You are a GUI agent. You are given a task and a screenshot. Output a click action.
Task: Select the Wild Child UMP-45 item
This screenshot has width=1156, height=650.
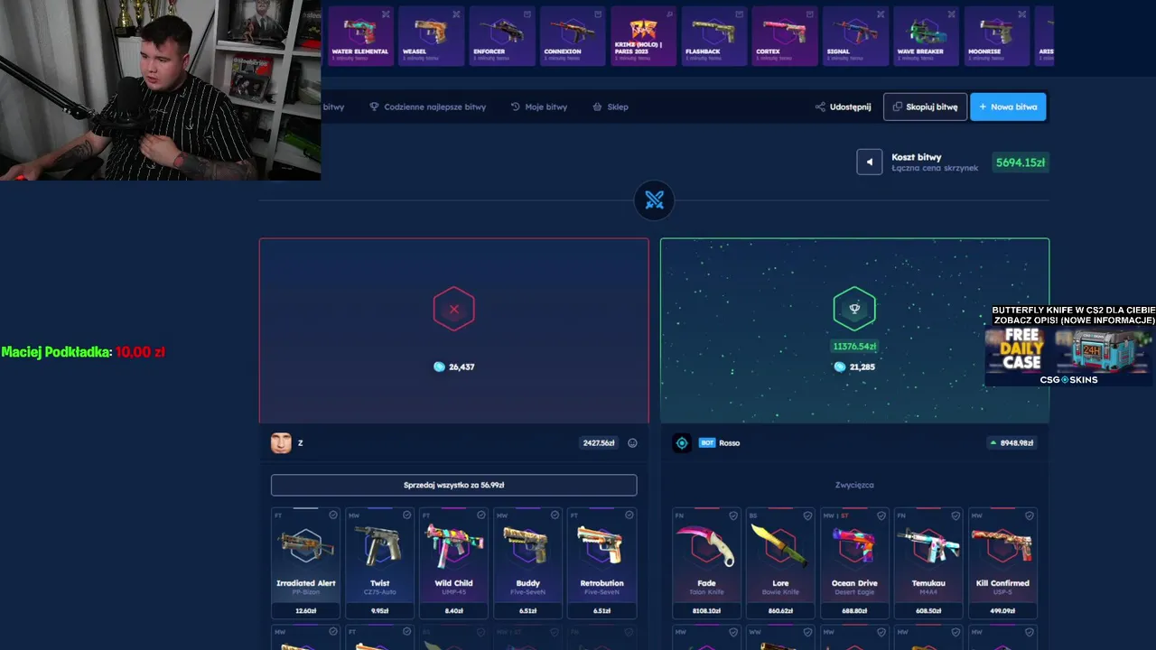[453, 562]
